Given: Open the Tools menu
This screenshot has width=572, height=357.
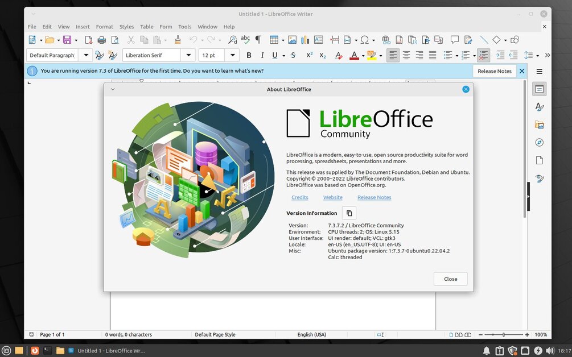Looking at the screenshot, I should tap(184, 27).
